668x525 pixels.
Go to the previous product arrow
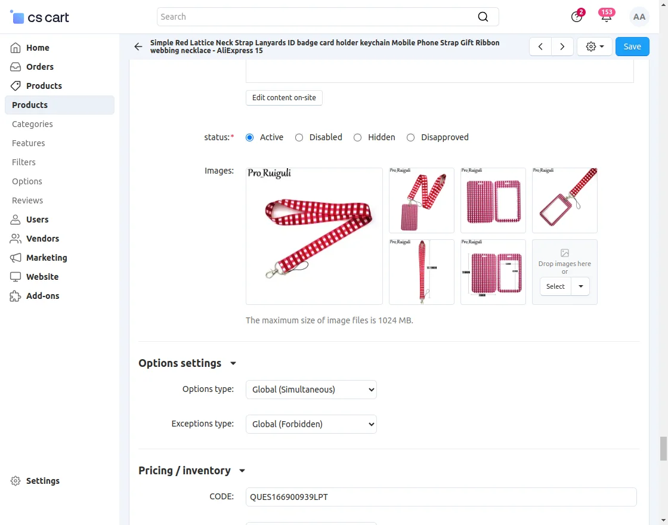coord(540,47)
